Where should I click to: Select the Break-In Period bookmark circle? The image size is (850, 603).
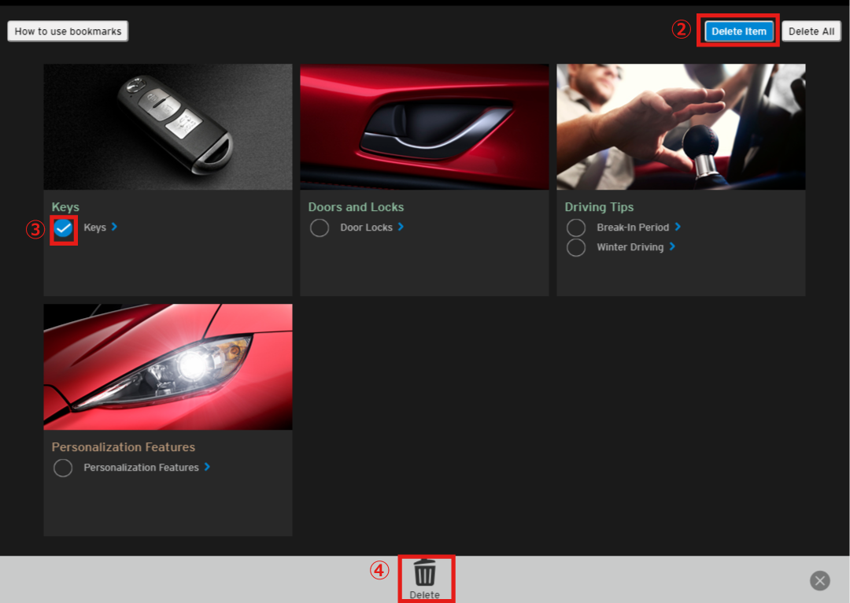576,228
